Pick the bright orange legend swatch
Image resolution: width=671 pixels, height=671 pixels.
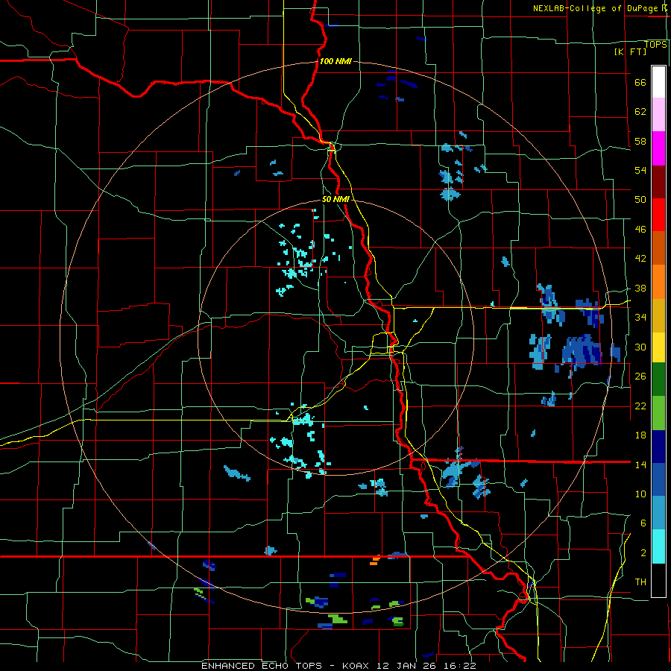click(x=658, y=282)
